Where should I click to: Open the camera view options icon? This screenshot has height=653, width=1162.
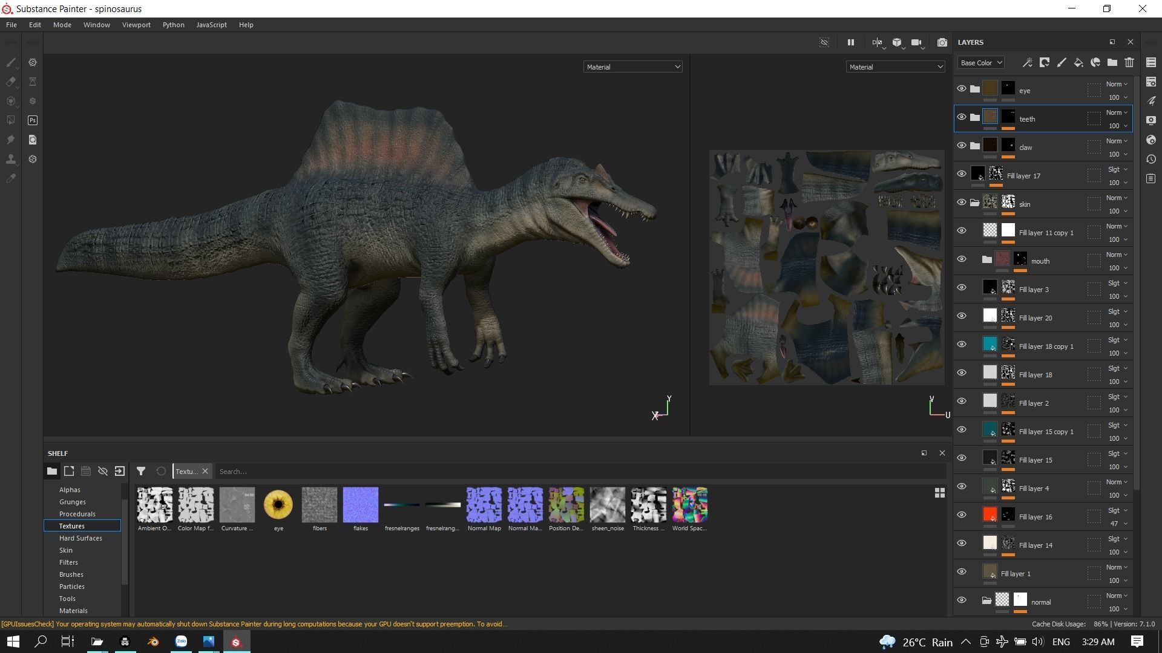coord(916,42)
